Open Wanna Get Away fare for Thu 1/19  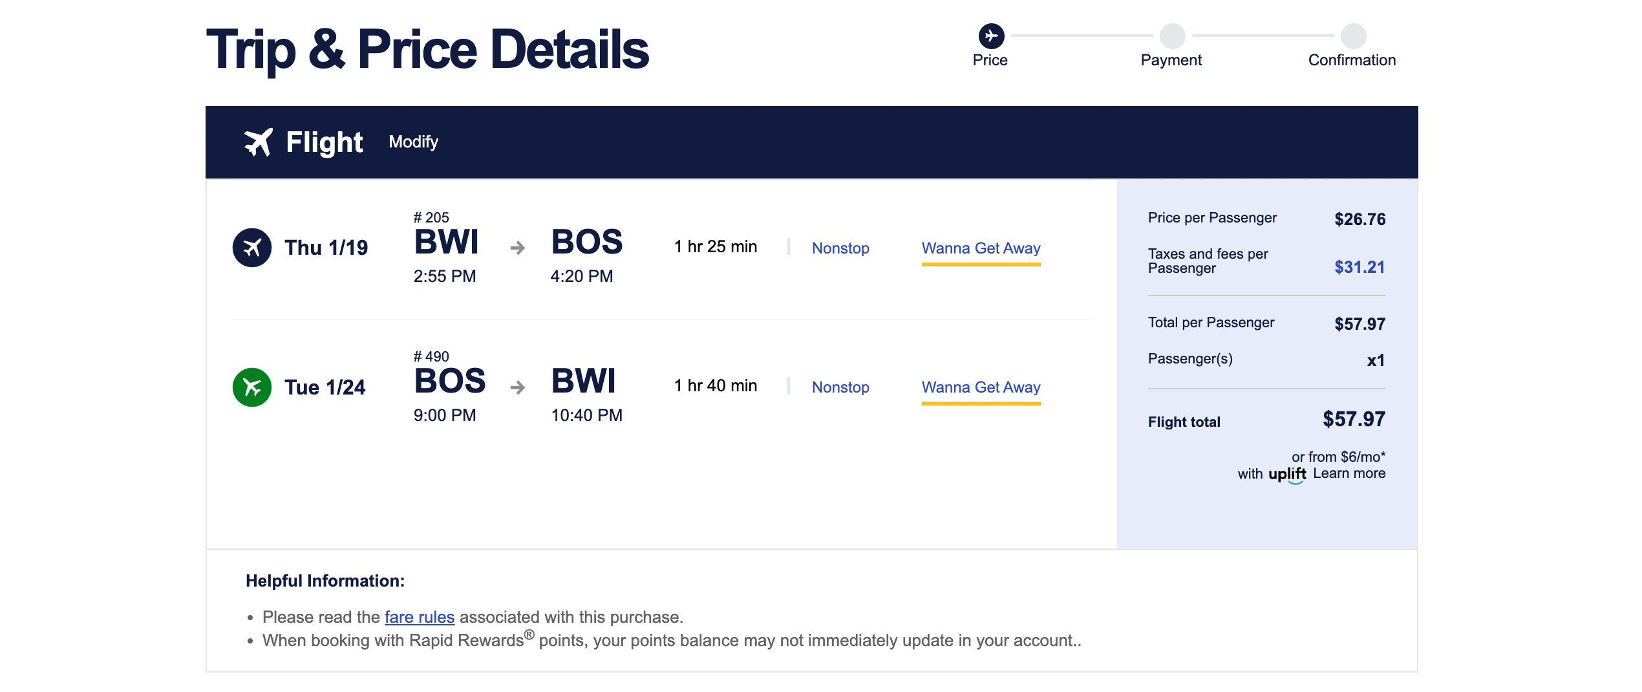point(981,248)
